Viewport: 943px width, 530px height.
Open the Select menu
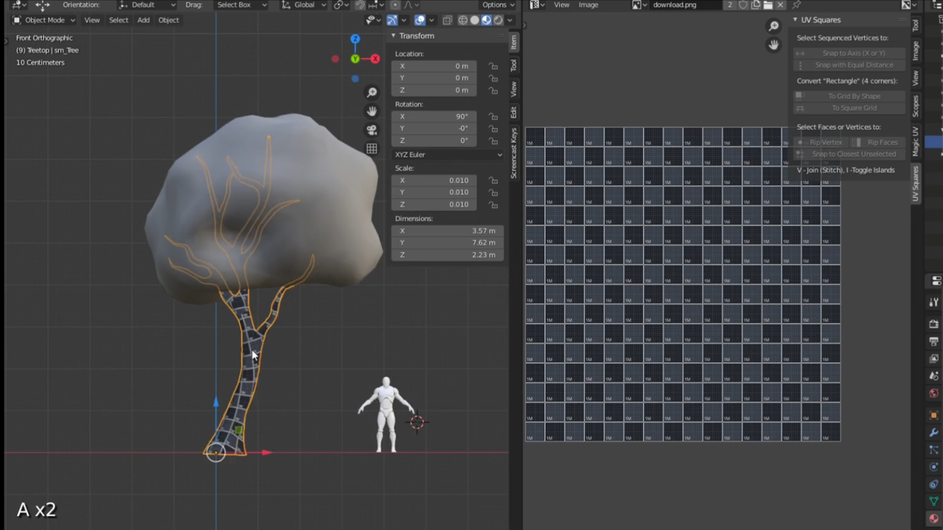click(119, 21)
